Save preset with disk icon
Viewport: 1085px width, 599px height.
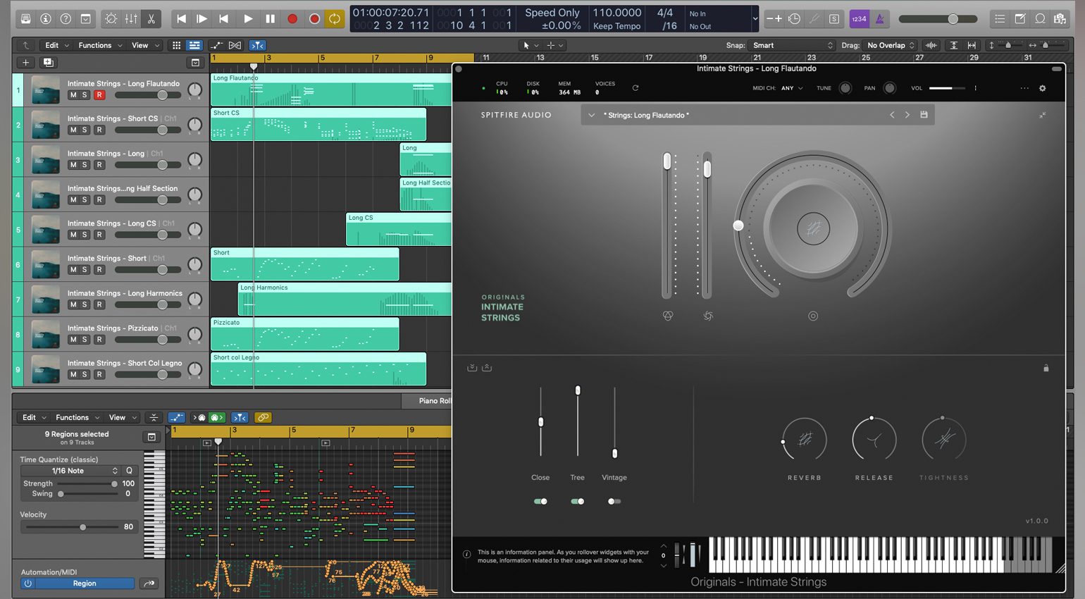click(924, 114)
